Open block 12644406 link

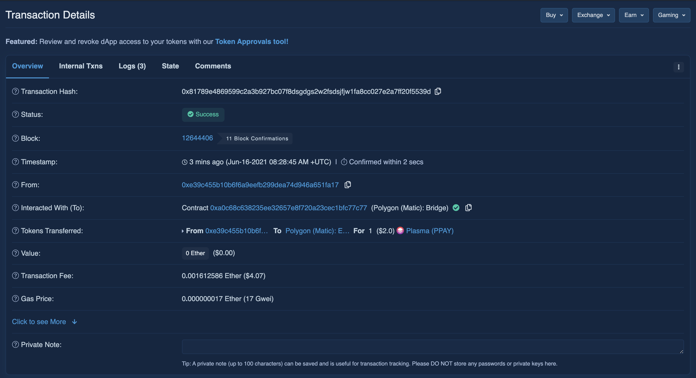(197, 138)
